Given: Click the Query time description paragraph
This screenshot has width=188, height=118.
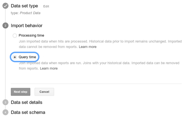Looking at the screenshot, I should tap(99, 63).
